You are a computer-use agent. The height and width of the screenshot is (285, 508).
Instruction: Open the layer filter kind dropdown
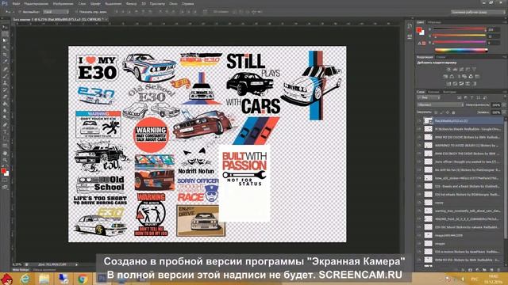pos(429,97)
